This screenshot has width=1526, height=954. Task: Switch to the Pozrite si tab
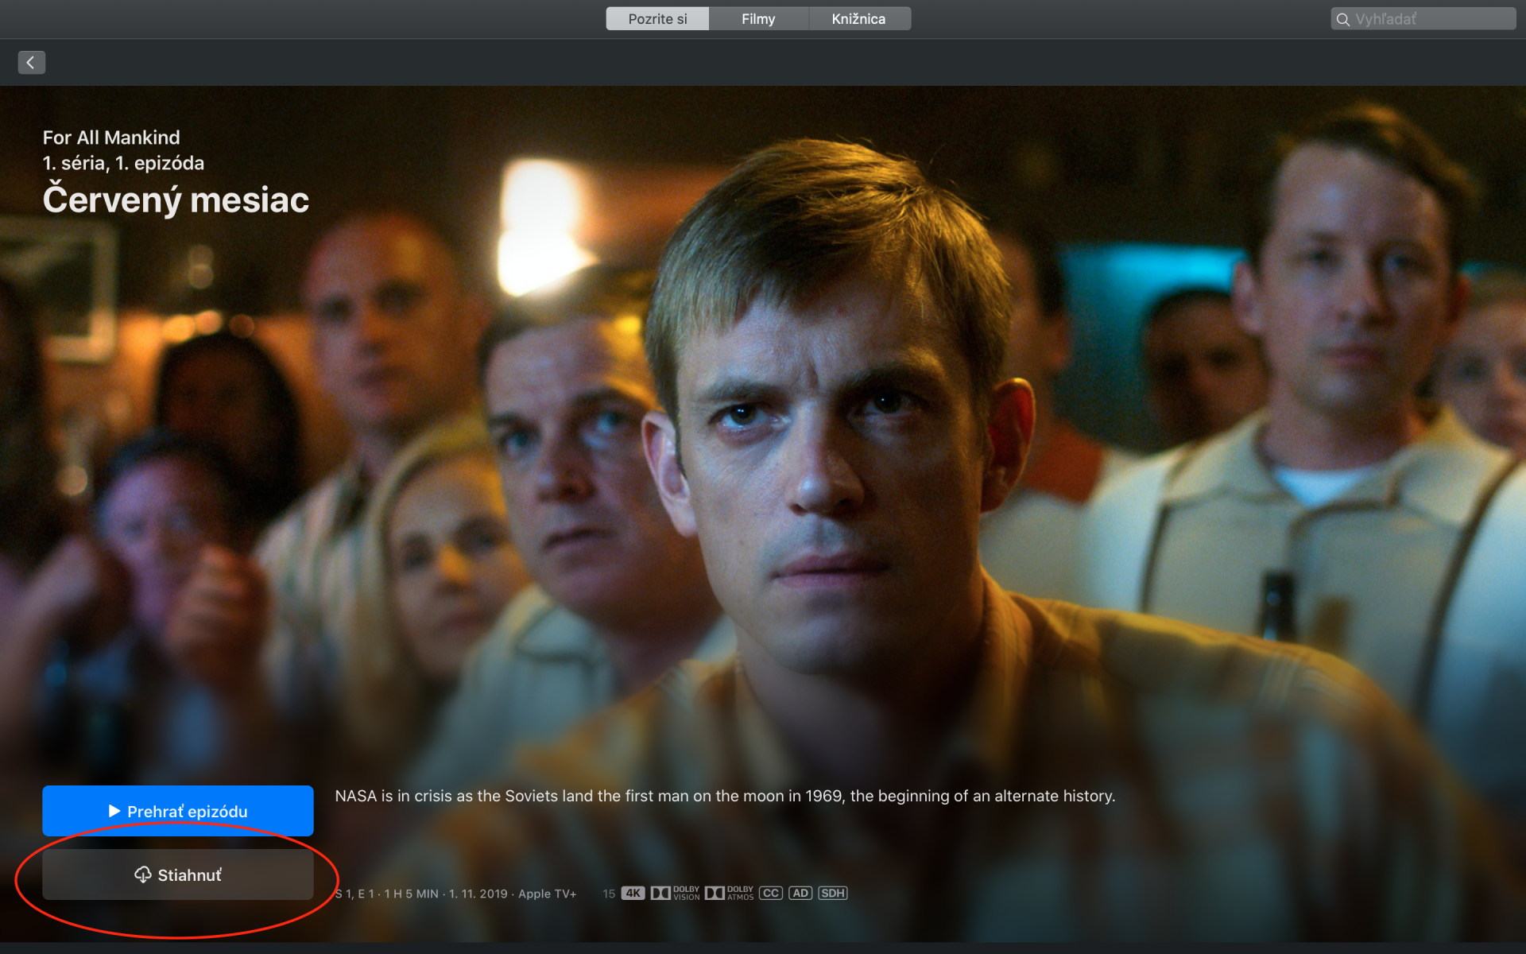click(657, 19)
